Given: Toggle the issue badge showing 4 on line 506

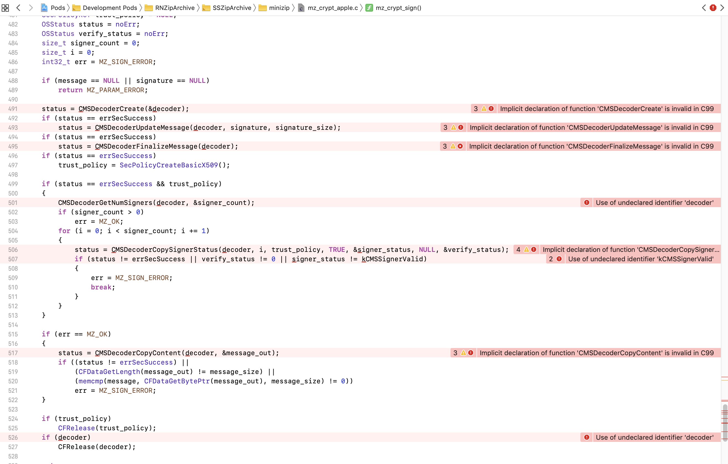Looking at the screenshot, I should point(526,249).
